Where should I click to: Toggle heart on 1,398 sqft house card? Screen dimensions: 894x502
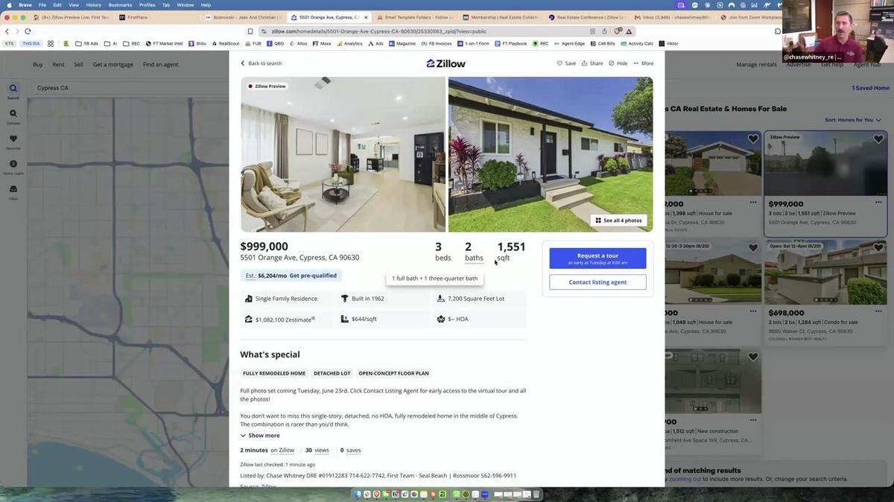coord(753,139)
